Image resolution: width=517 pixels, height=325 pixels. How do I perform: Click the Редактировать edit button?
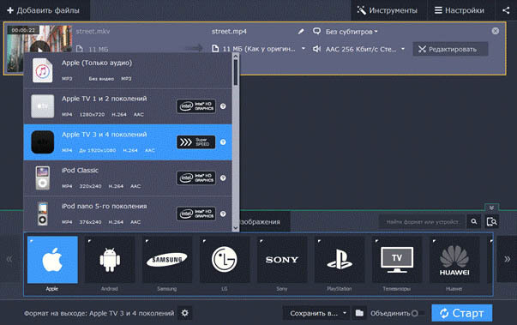(450, 49)
